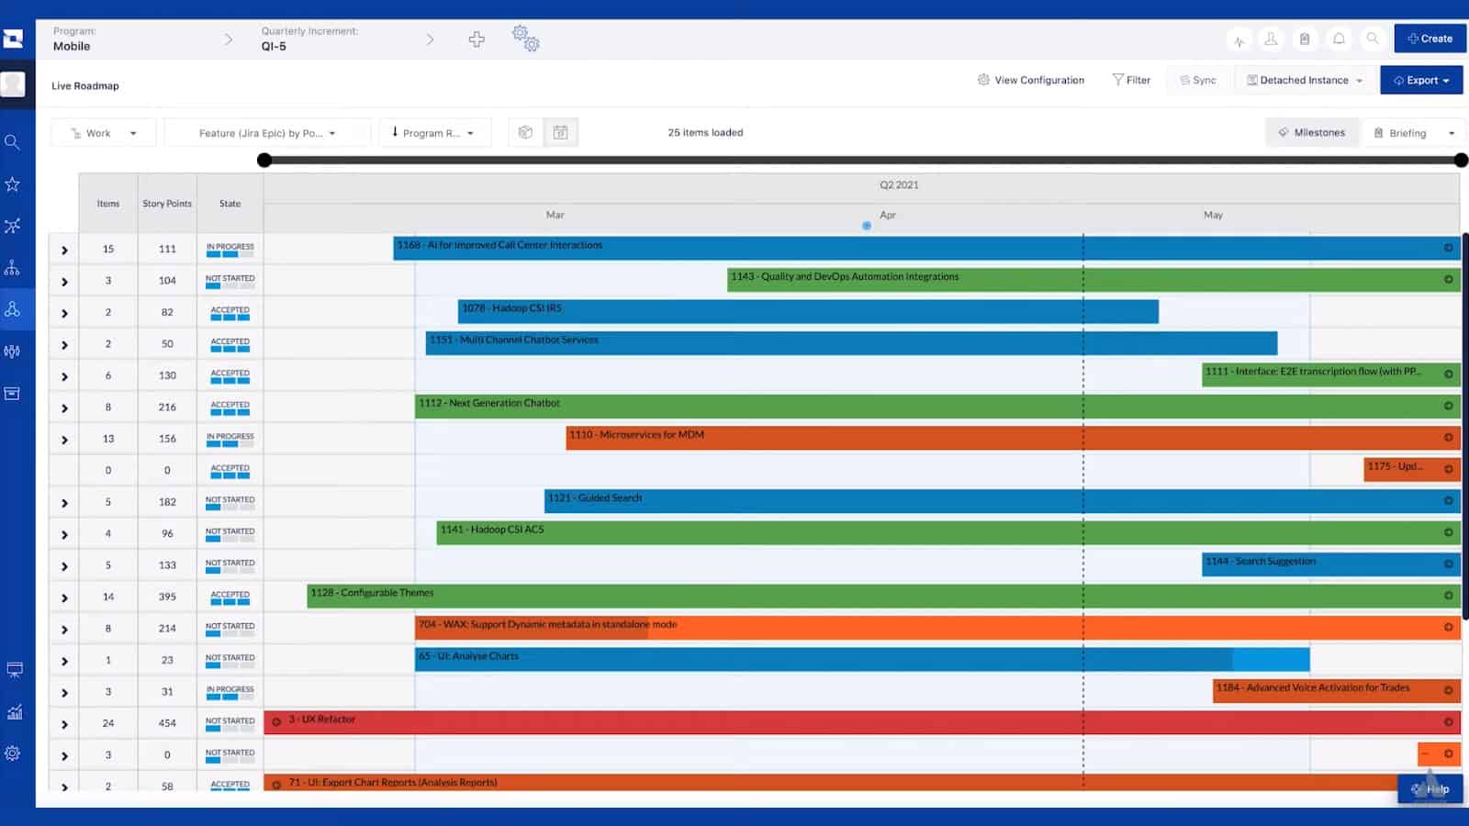Select the search icon in the top bar
The width and height of the screenshot is (1469, 826).
(x=1372, y=39)
